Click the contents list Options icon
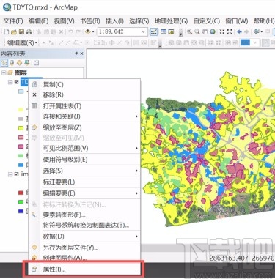Screen dimensions: 275x279 (36, 63)
